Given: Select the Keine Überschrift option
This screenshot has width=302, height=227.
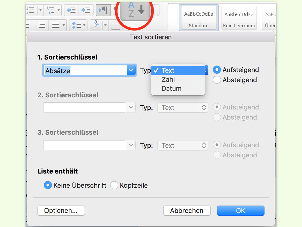Looking at the screenshot, I should pyautogui.click(x=48, y=185).
